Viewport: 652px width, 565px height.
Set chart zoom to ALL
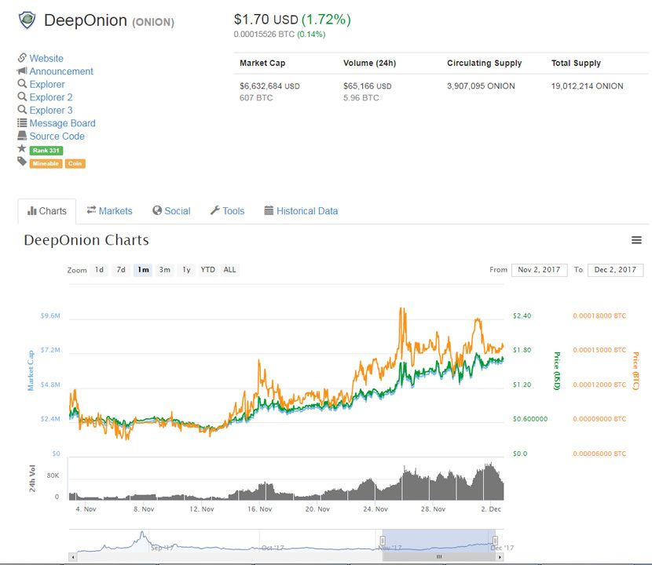(x=229, y=270)
